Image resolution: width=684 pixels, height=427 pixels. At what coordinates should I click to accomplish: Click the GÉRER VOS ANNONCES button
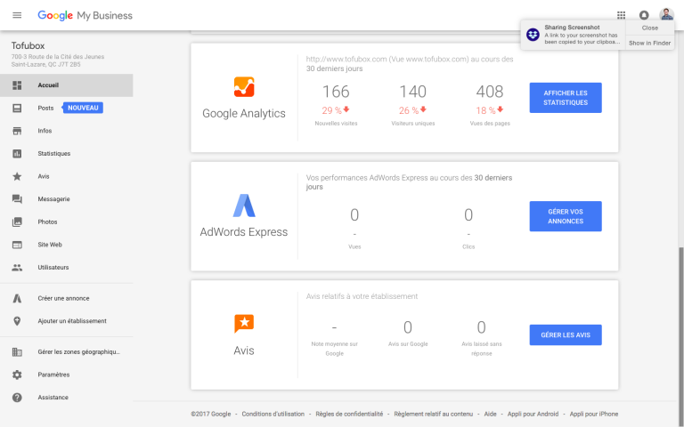pos(566,216)
